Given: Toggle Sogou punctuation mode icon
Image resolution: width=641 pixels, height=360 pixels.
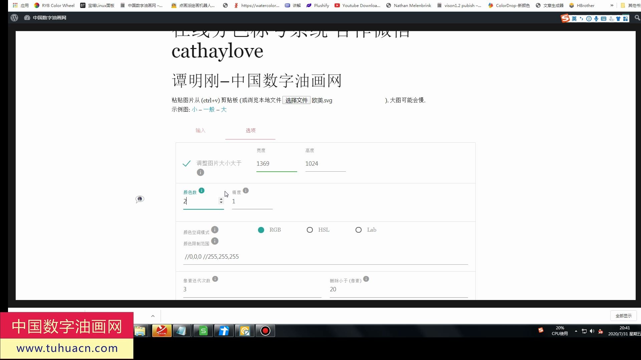Looking at the screenshot, I should 581,19.
